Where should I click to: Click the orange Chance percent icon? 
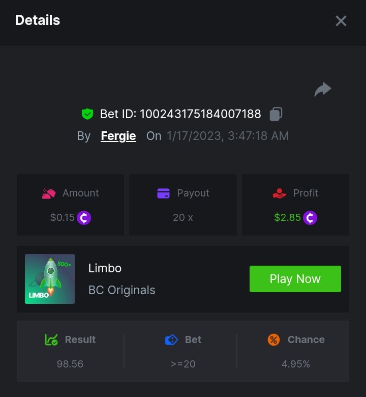(x=273, y=339)
